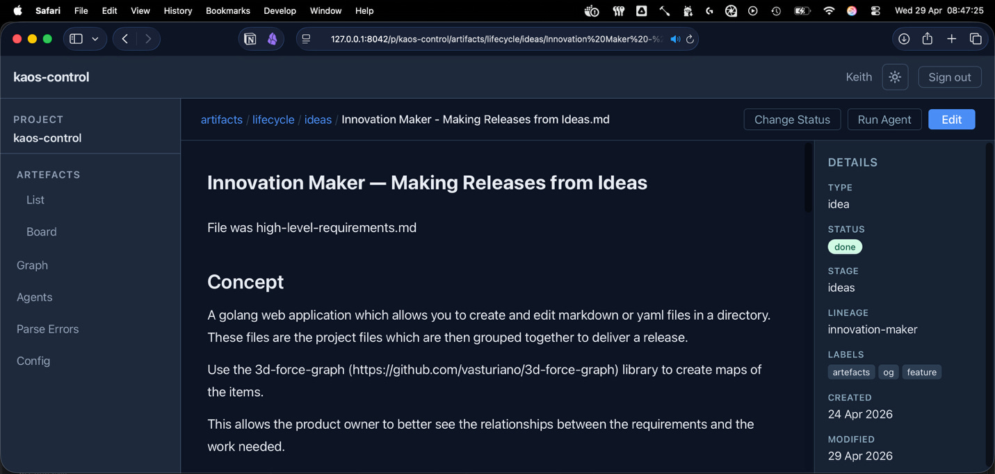Click the Change Status button
Image resolution: width=995 pixels, height=474 pixels.
pos(792,120)
